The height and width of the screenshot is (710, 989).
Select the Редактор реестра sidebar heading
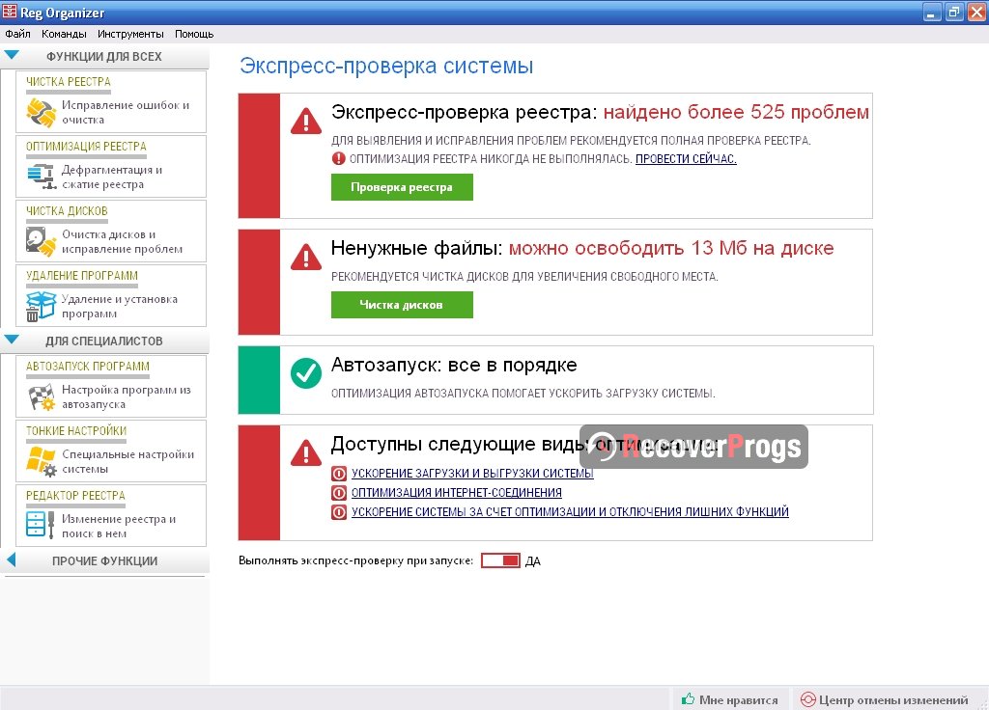pyautogui.click(x=75, y=496)
